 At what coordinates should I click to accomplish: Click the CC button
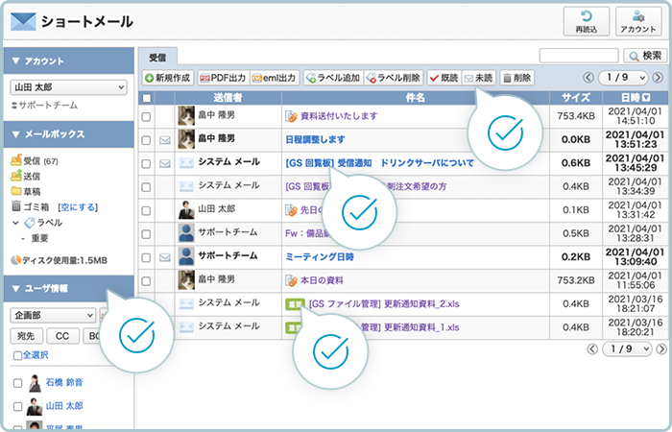(62, 336)
